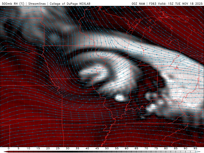
Task: Click the 90 label on the RH scale
Action: point(185,148)
